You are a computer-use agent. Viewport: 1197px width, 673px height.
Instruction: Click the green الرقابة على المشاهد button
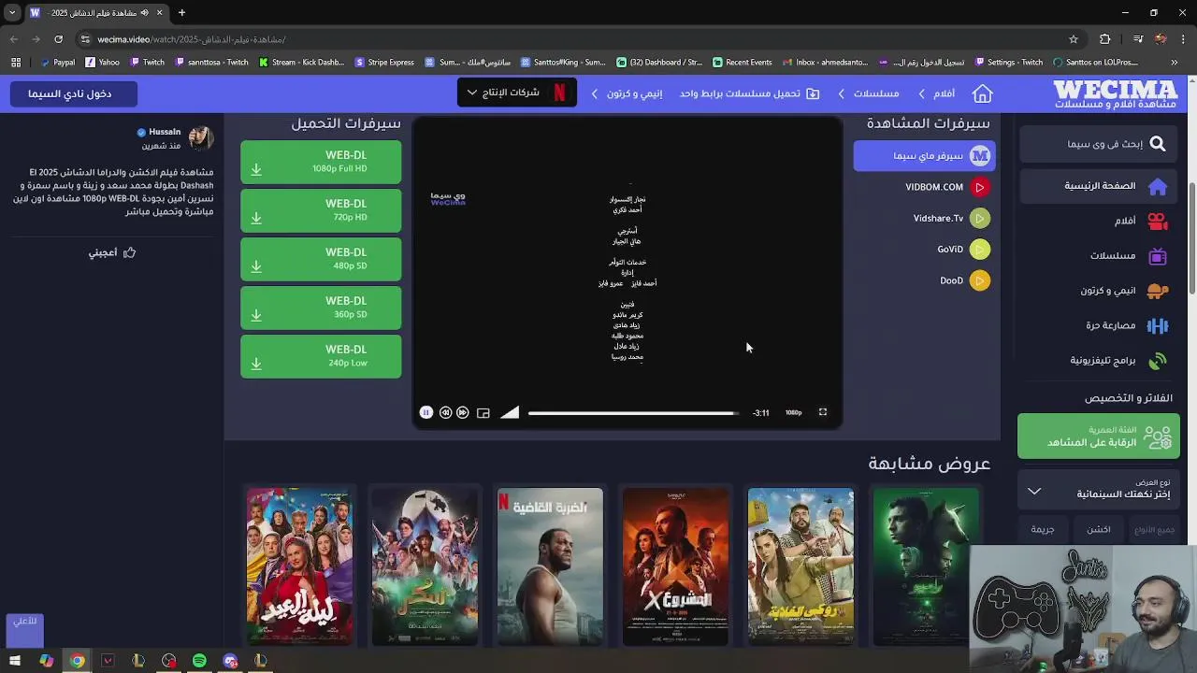pos(1099,437)
